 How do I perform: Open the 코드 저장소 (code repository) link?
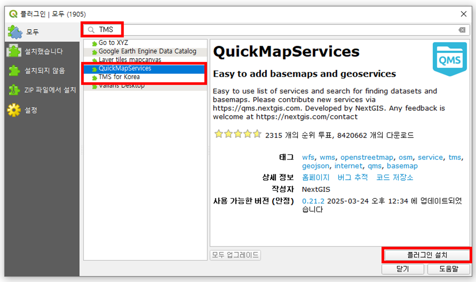(x=394, y=178)
